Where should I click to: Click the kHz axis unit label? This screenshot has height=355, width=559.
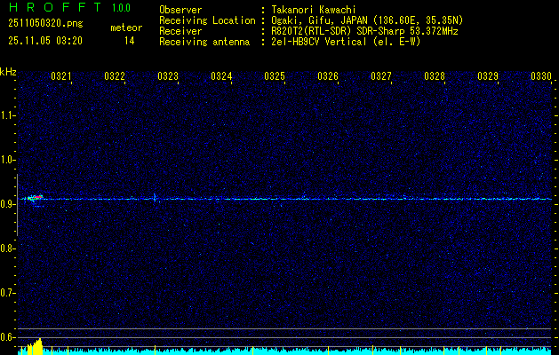8,72
